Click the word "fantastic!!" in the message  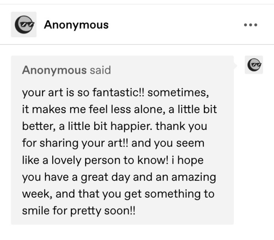[x=119, y=92]
